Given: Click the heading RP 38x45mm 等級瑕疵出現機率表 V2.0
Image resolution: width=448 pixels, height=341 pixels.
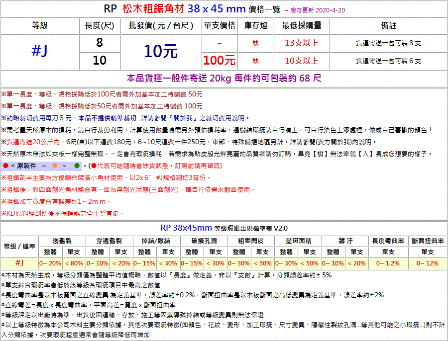Looking at the screenshot, I should tap(224, 228).
